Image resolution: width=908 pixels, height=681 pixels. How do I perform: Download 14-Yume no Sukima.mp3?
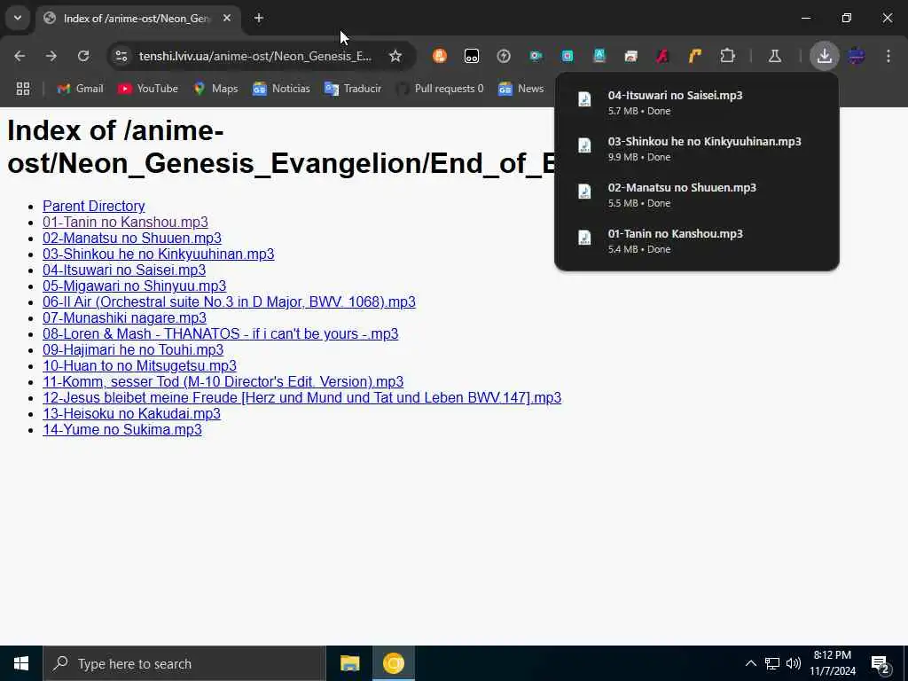[122, 430]
